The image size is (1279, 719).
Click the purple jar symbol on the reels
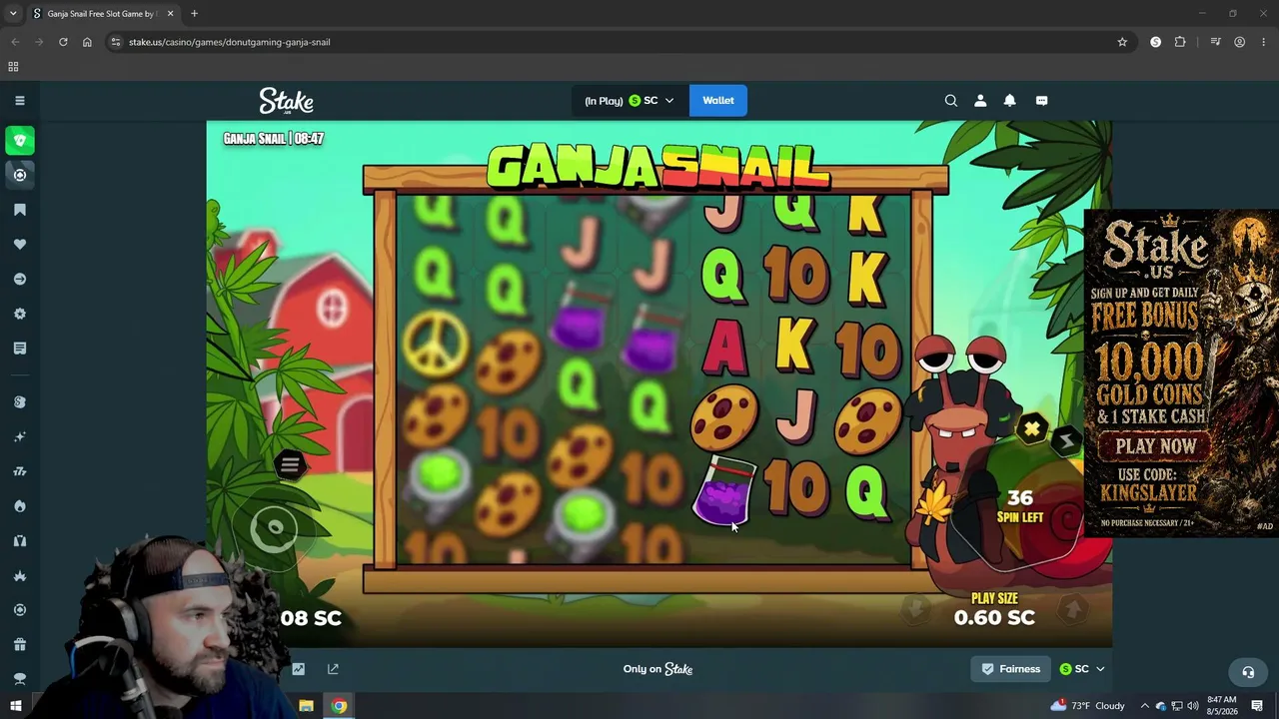tap(722, 491)
